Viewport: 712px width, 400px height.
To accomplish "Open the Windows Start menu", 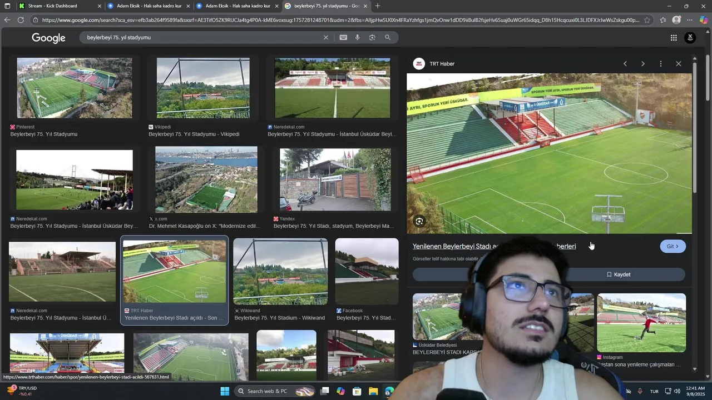I will (225, 391).
